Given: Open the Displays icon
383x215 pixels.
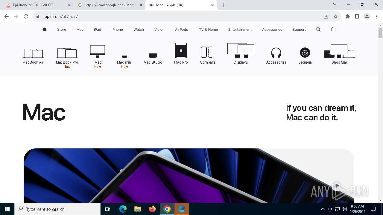Looking at the screenshot, I should [x=241, y=50].
